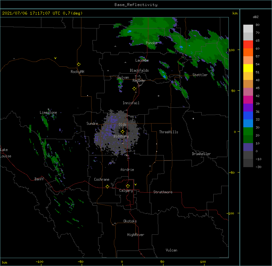
Task: Click the Cochrane label
Action: [102, 179]
